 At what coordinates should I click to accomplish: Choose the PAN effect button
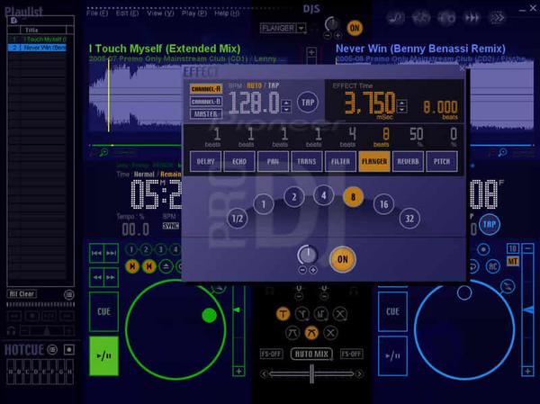(x=273, y=161)
